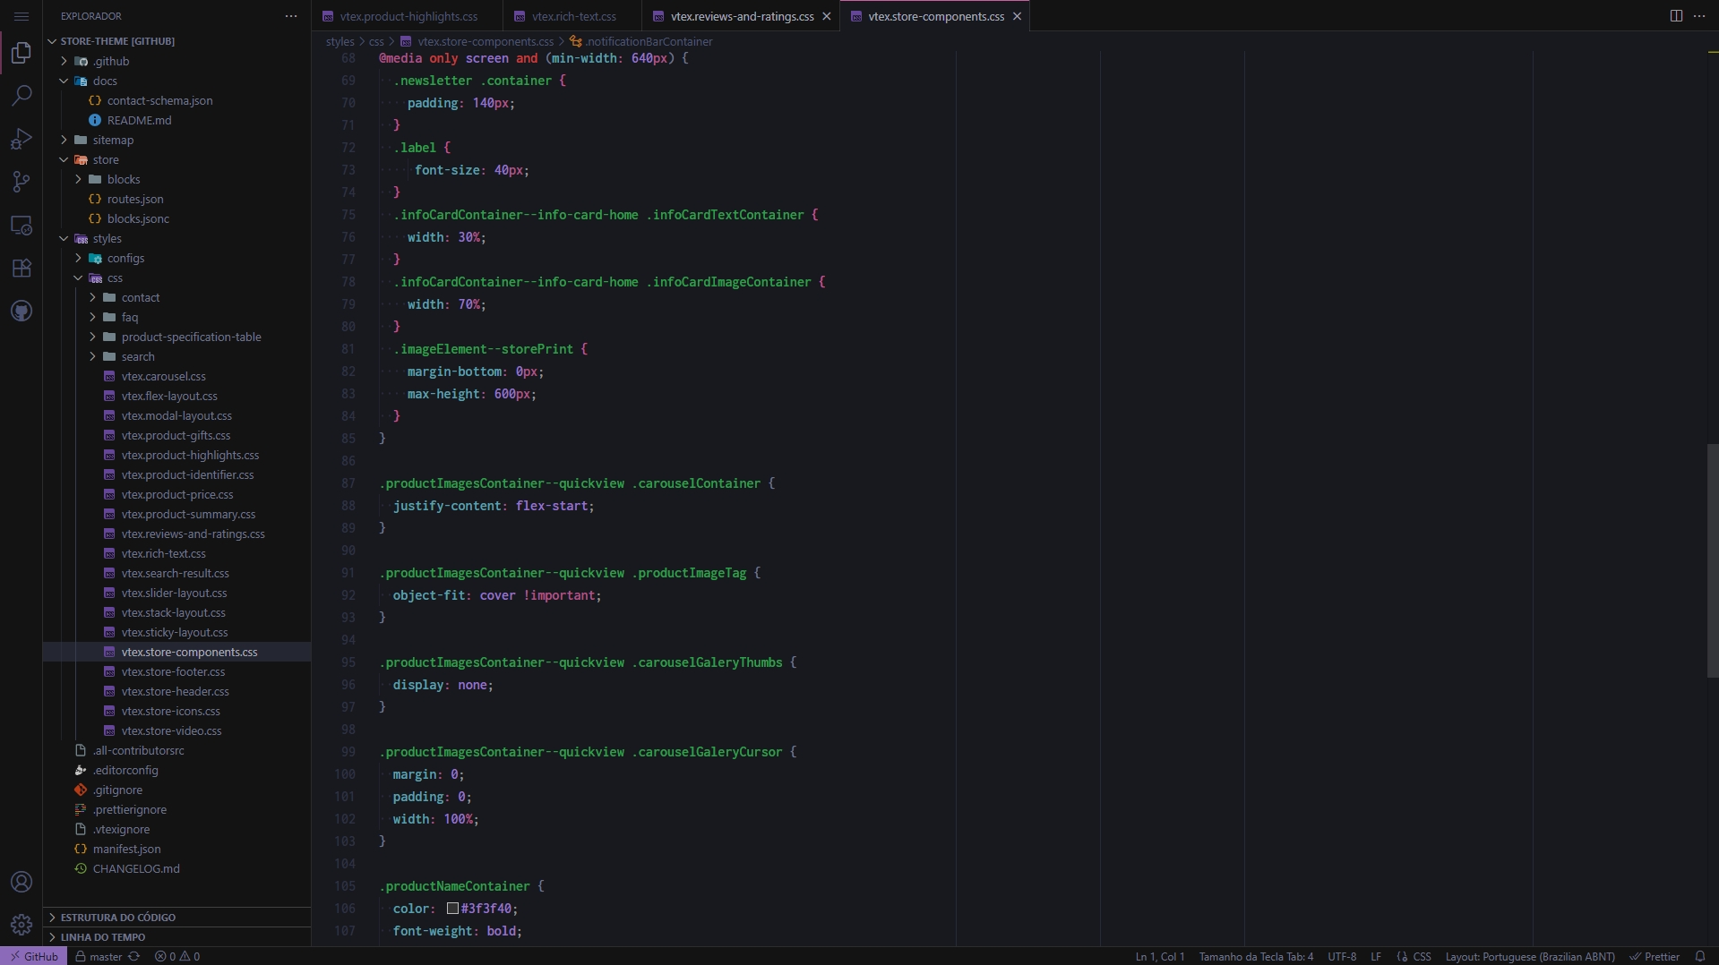Click keyboard layout Portuguese status item
This screenshot has width=1719, height=965.
(x=1530, y=956)
